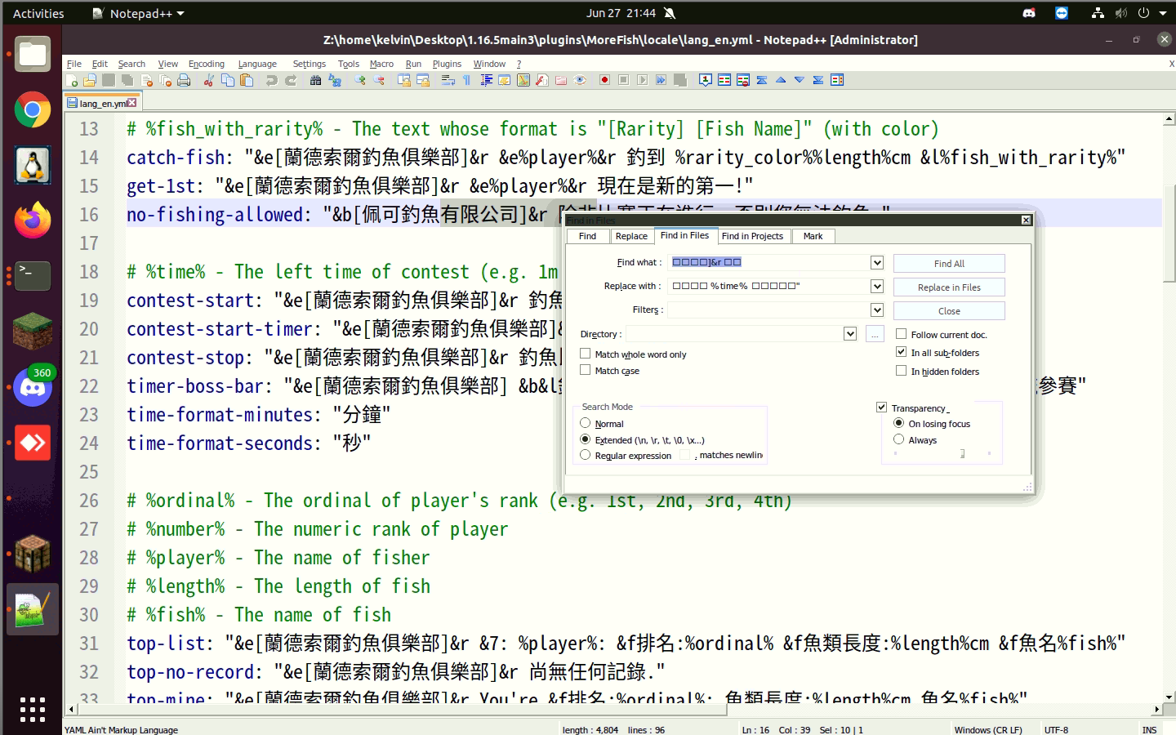
Task: Switch to the Mark tab
Action: tap(813, 236)
